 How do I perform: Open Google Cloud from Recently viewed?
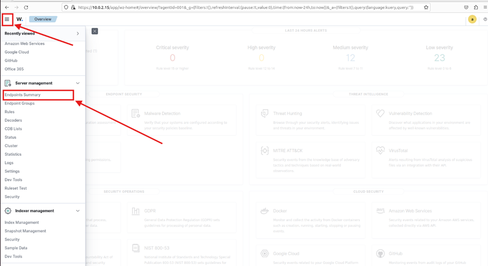pyautogui.click(x=17, y=52)
